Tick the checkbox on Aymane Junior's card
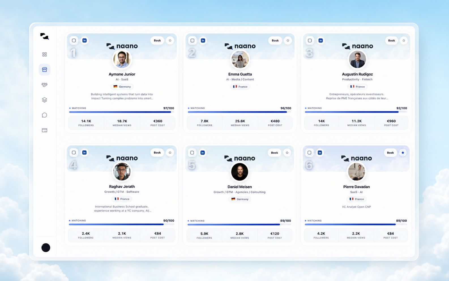This screenshot has width=449, height=281. [x=74, y=41]
